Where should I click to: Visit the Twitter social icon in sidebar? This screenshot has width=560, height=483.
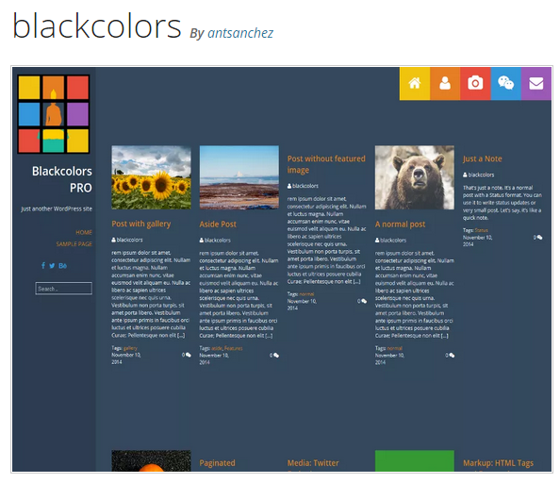click(52, 266)
